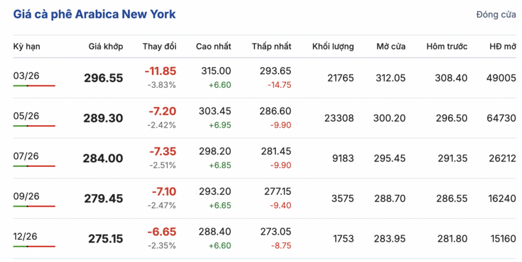
Task: Click the "Khối lượng" column header
Action: (333, 47)
